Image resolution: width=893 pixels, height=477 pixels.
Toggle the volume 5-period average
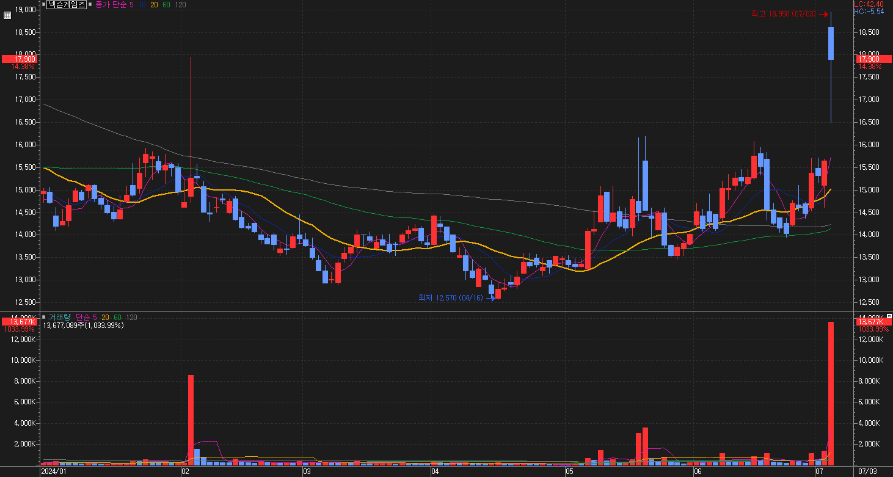coord(95,317)
